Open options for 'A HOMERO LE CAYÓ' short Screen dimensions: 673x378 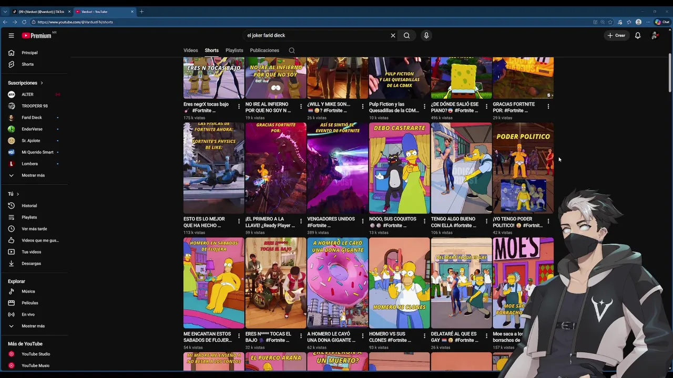[363, 336]
